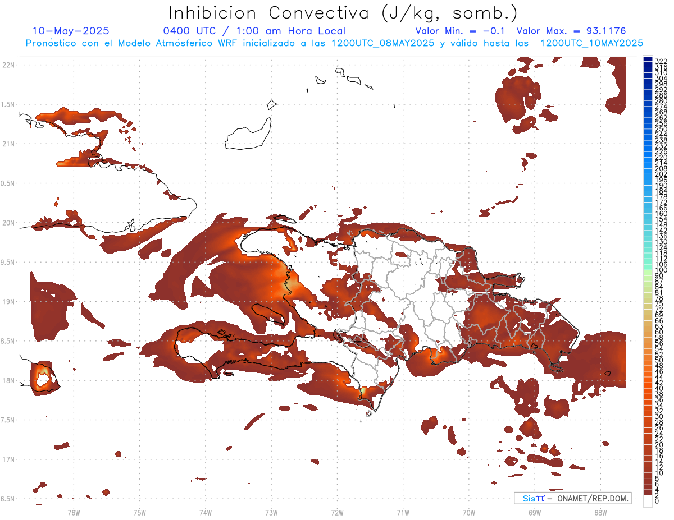Click the longitude label "72W"
This screenshot has width=674, height=520.
tap(337, 512)
